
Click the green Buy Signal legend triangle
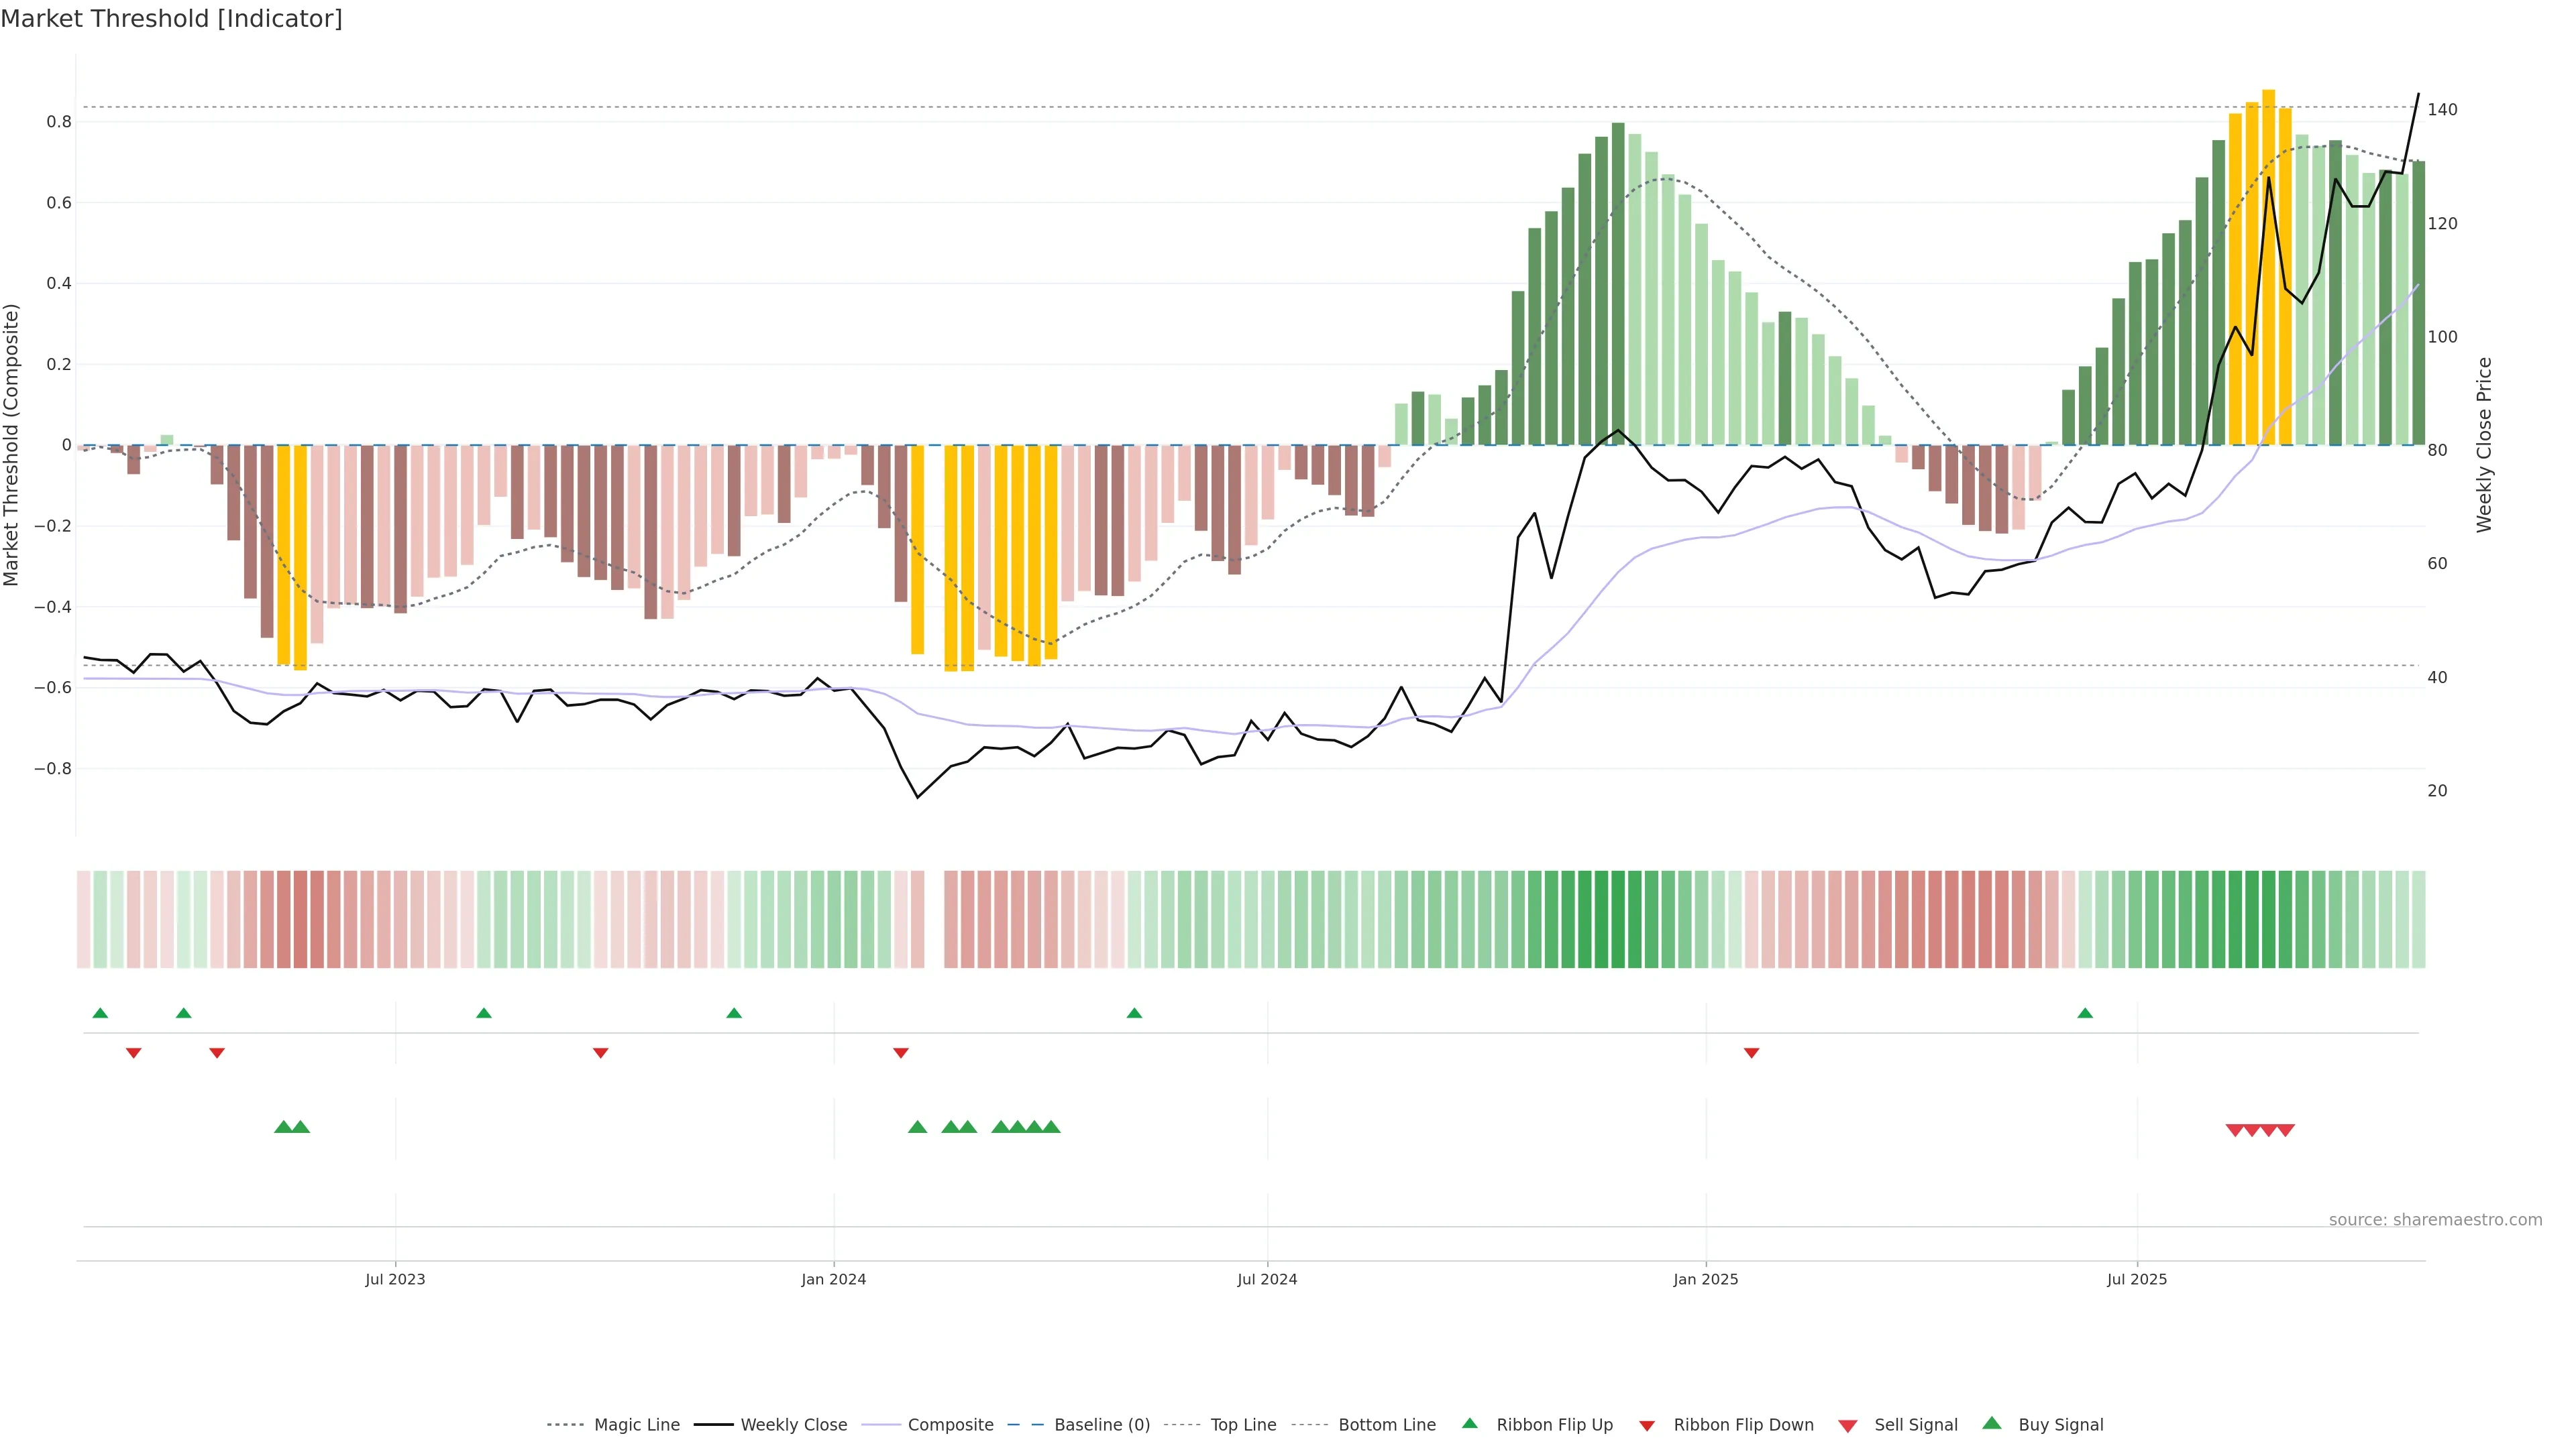[1992, 1423]
